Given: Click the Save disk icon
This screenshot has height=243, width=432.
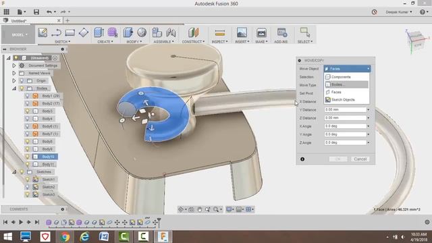Looking at the screenshot, I should click(x=36, y=12).
